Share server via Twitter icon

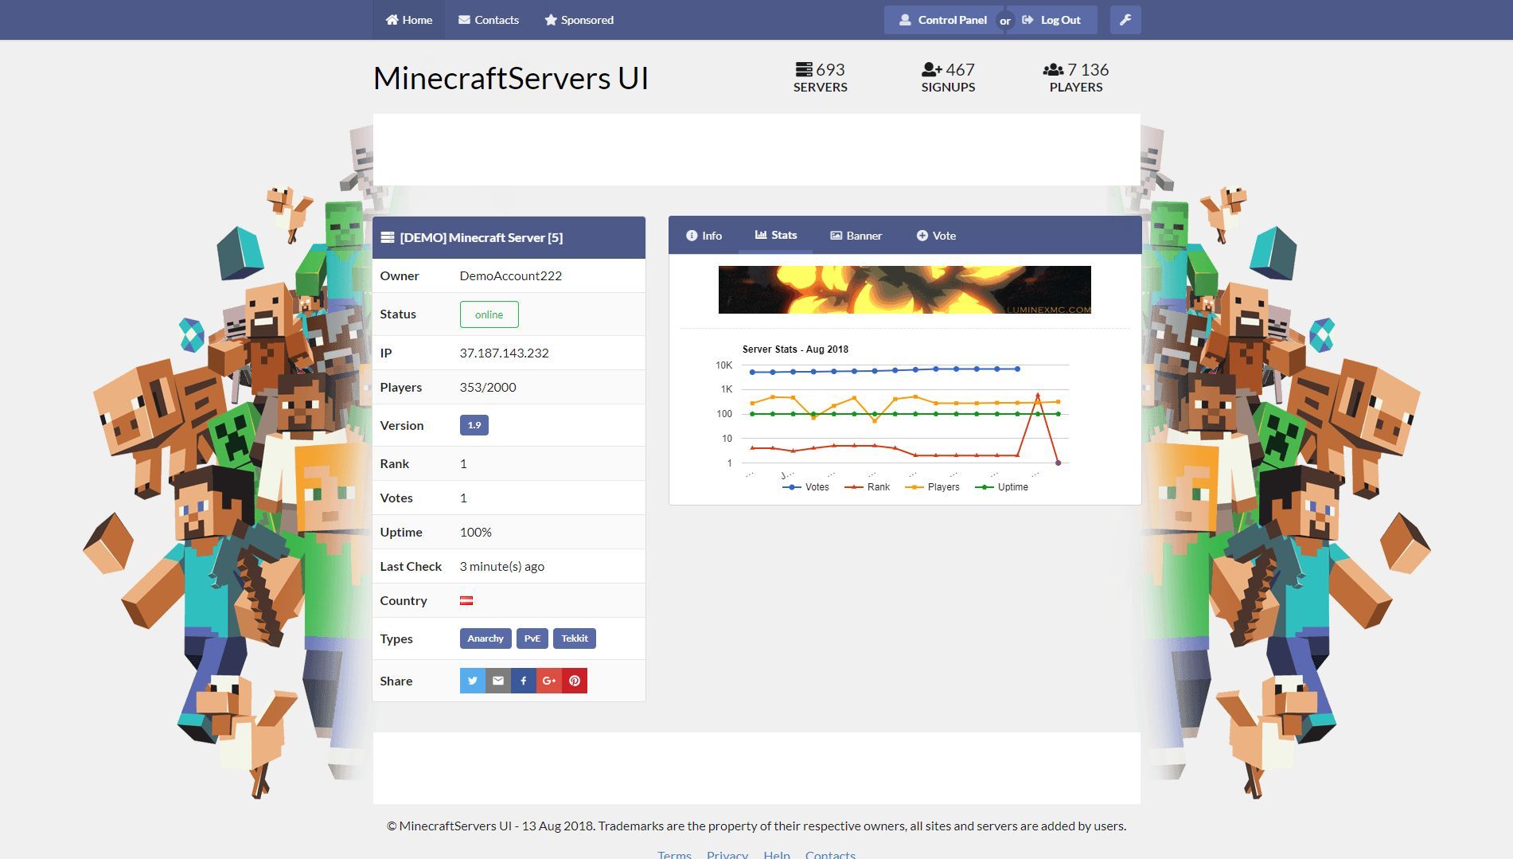473,681
